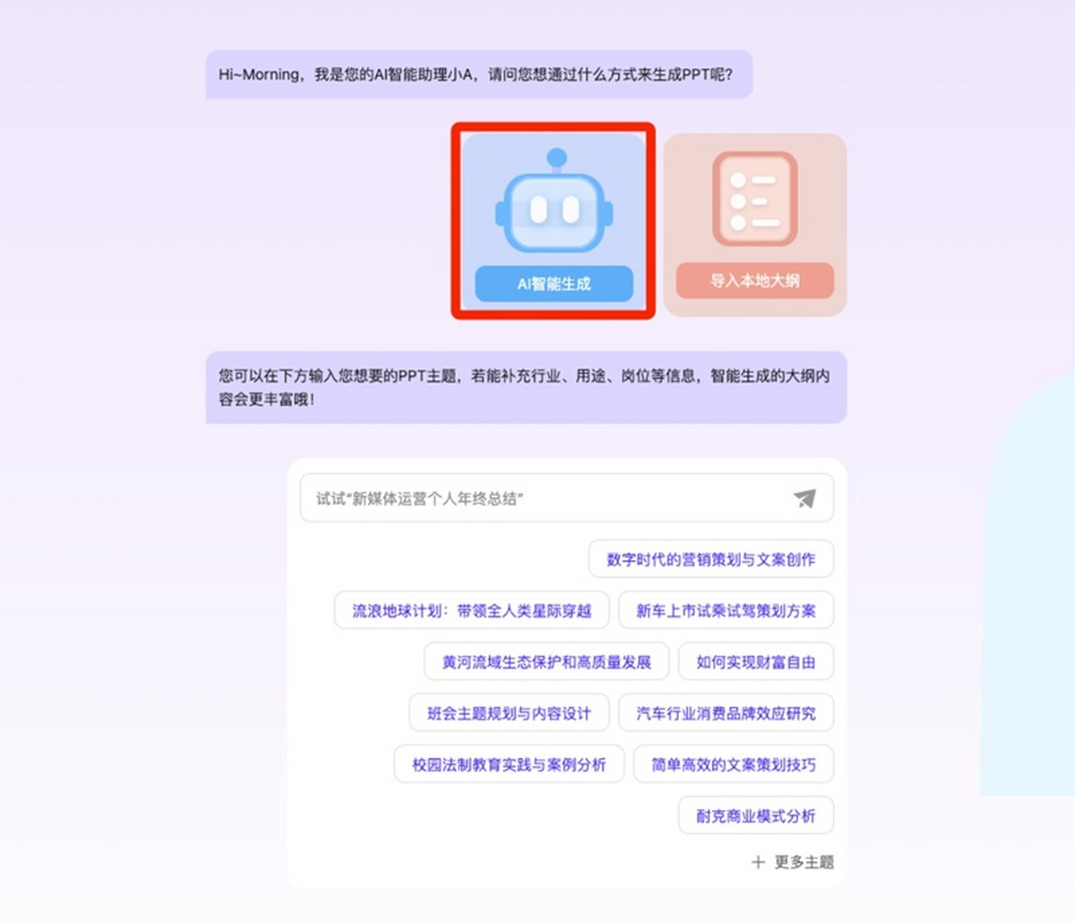
Task: Click the paper plane send icon
Action: (804, 498)
